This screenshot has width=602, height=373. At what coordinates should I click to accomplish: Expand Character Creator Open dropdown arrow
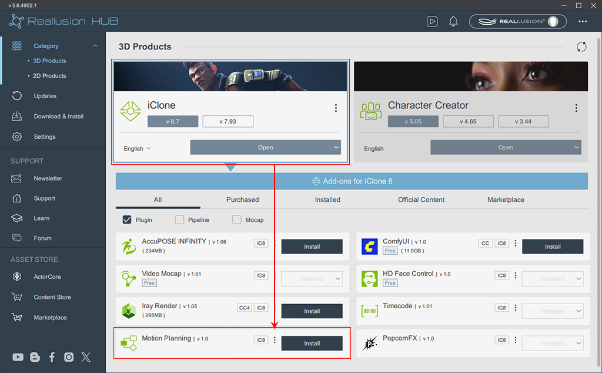[x=576, y=148]
